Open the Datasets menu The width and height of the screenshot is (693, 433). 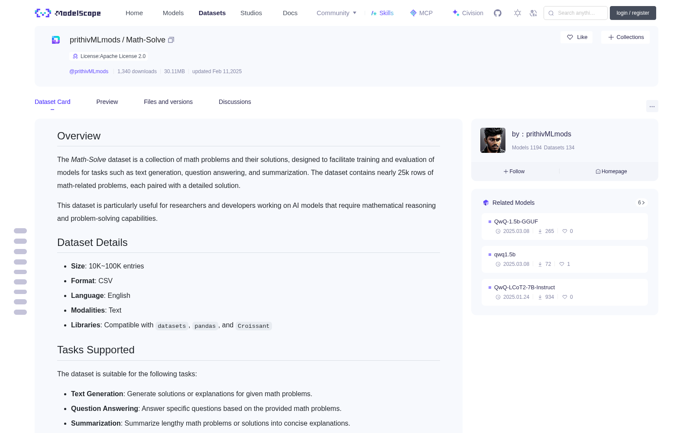(212, 13)
